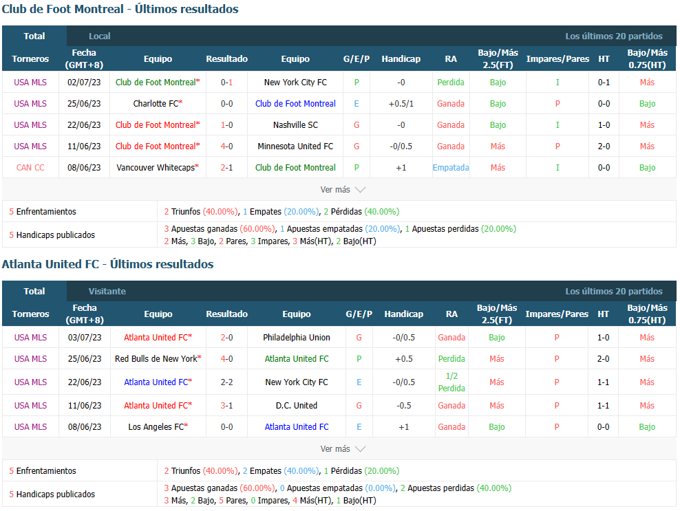Viewport: 680px width, 511px height.
Task: Click the Handicap column header in Montreal table
Action: click(x=401, y=58)
